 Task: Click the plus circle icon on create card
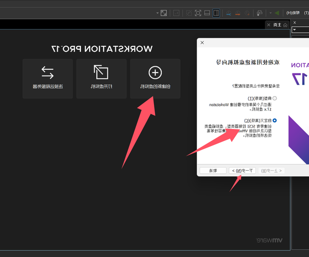pos(156,72)
